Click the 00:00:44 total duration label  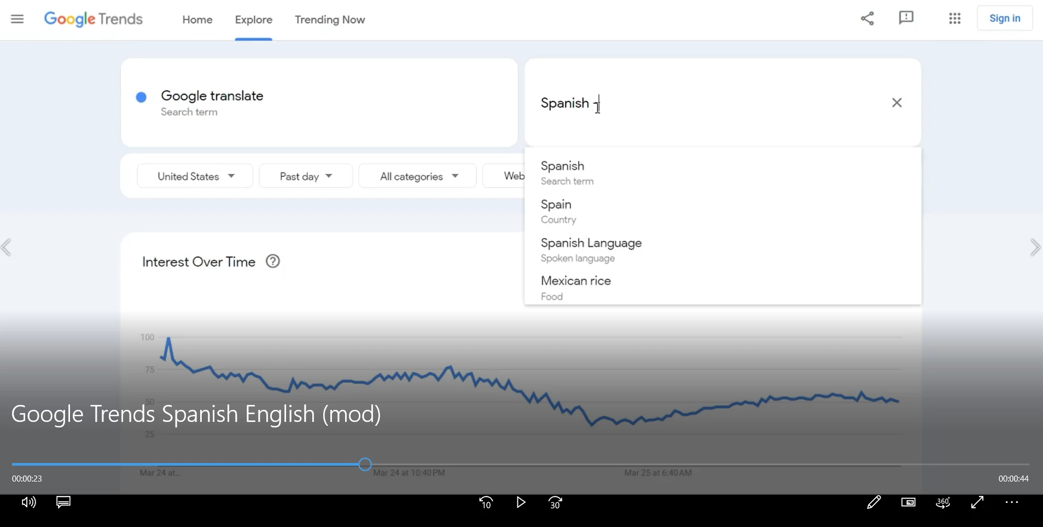click(x=1013, y=479)
